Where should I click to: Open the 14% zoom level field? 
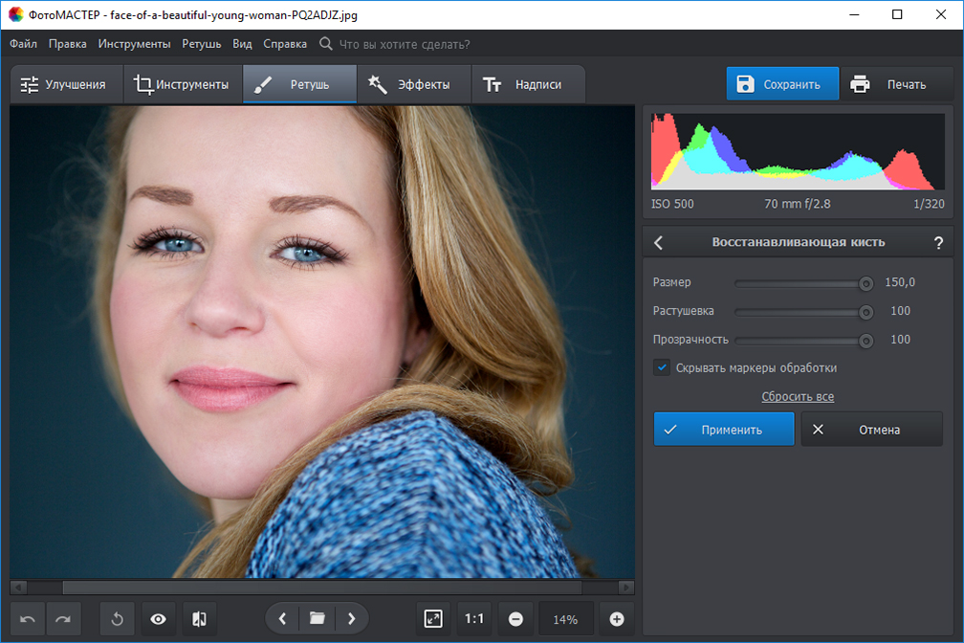tap(565, 620)
